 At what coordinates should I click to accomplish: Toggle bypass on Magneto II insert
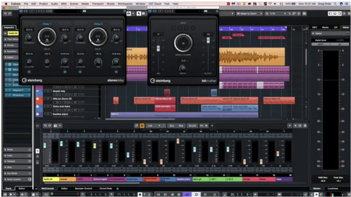point(7,90)
